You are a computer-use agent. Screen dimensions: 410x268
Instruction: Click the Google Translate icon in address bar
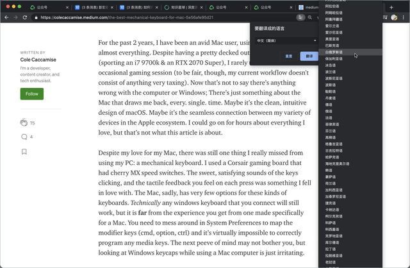300,17
